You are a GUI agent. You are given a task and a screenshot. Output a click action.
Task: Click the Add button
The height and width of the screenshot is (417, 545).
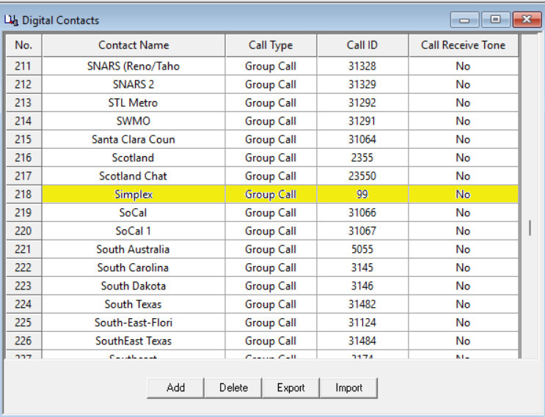point(175,388)
